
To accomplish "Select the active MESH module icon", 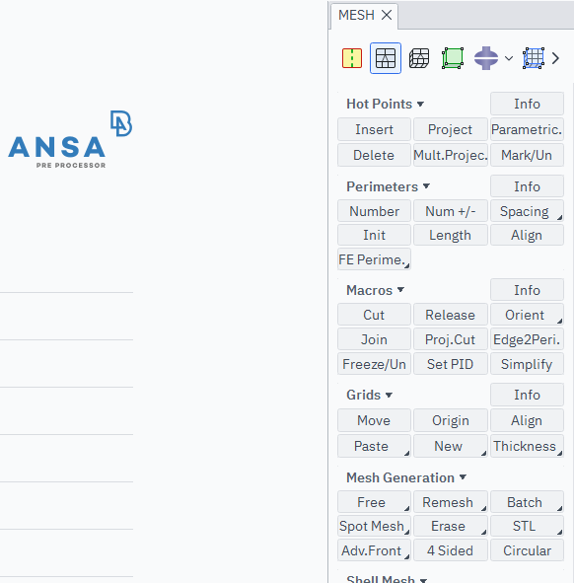I will (x=386, y=58).
